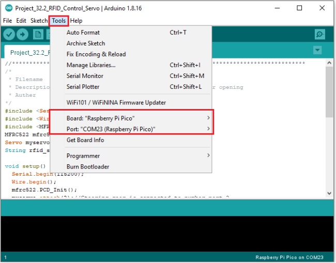
Task: Open the Edit menu
Action: [21, 21]
